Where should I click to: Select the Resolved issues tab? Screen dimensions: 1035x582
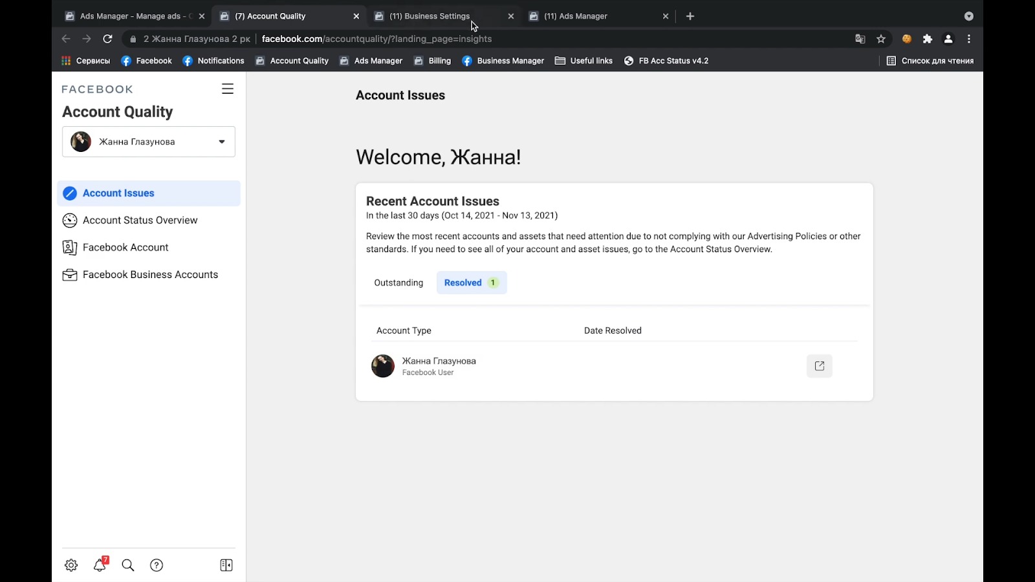coord(472,283)
